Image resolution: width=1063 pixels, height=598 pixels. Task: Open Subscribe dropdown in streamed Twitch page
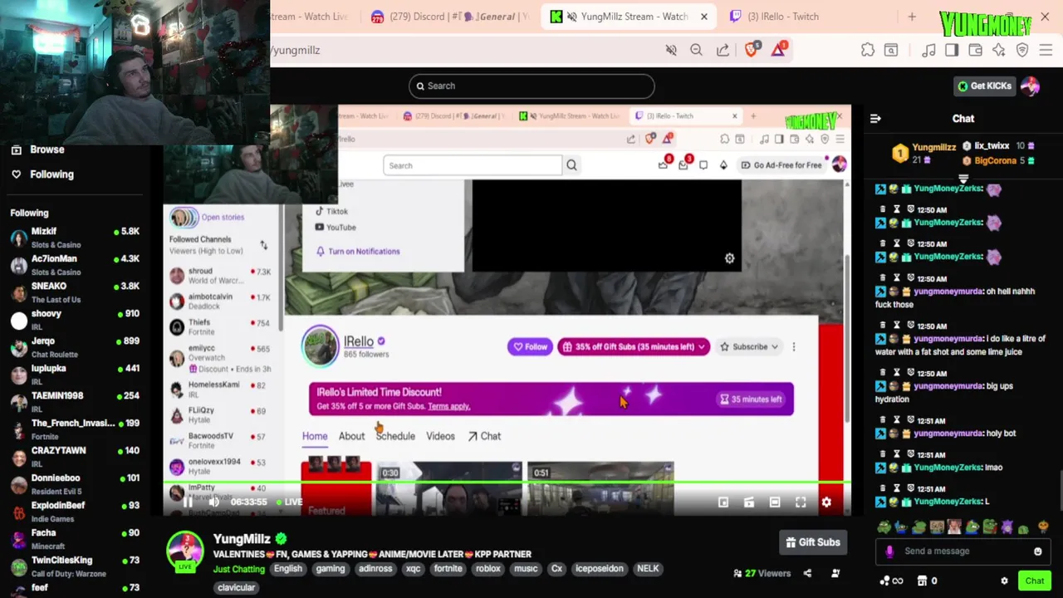pos(749,347)
